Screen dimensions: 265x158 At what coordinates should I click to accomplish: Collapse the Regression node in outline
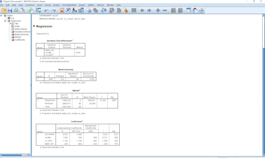click(x=5, y=21)
